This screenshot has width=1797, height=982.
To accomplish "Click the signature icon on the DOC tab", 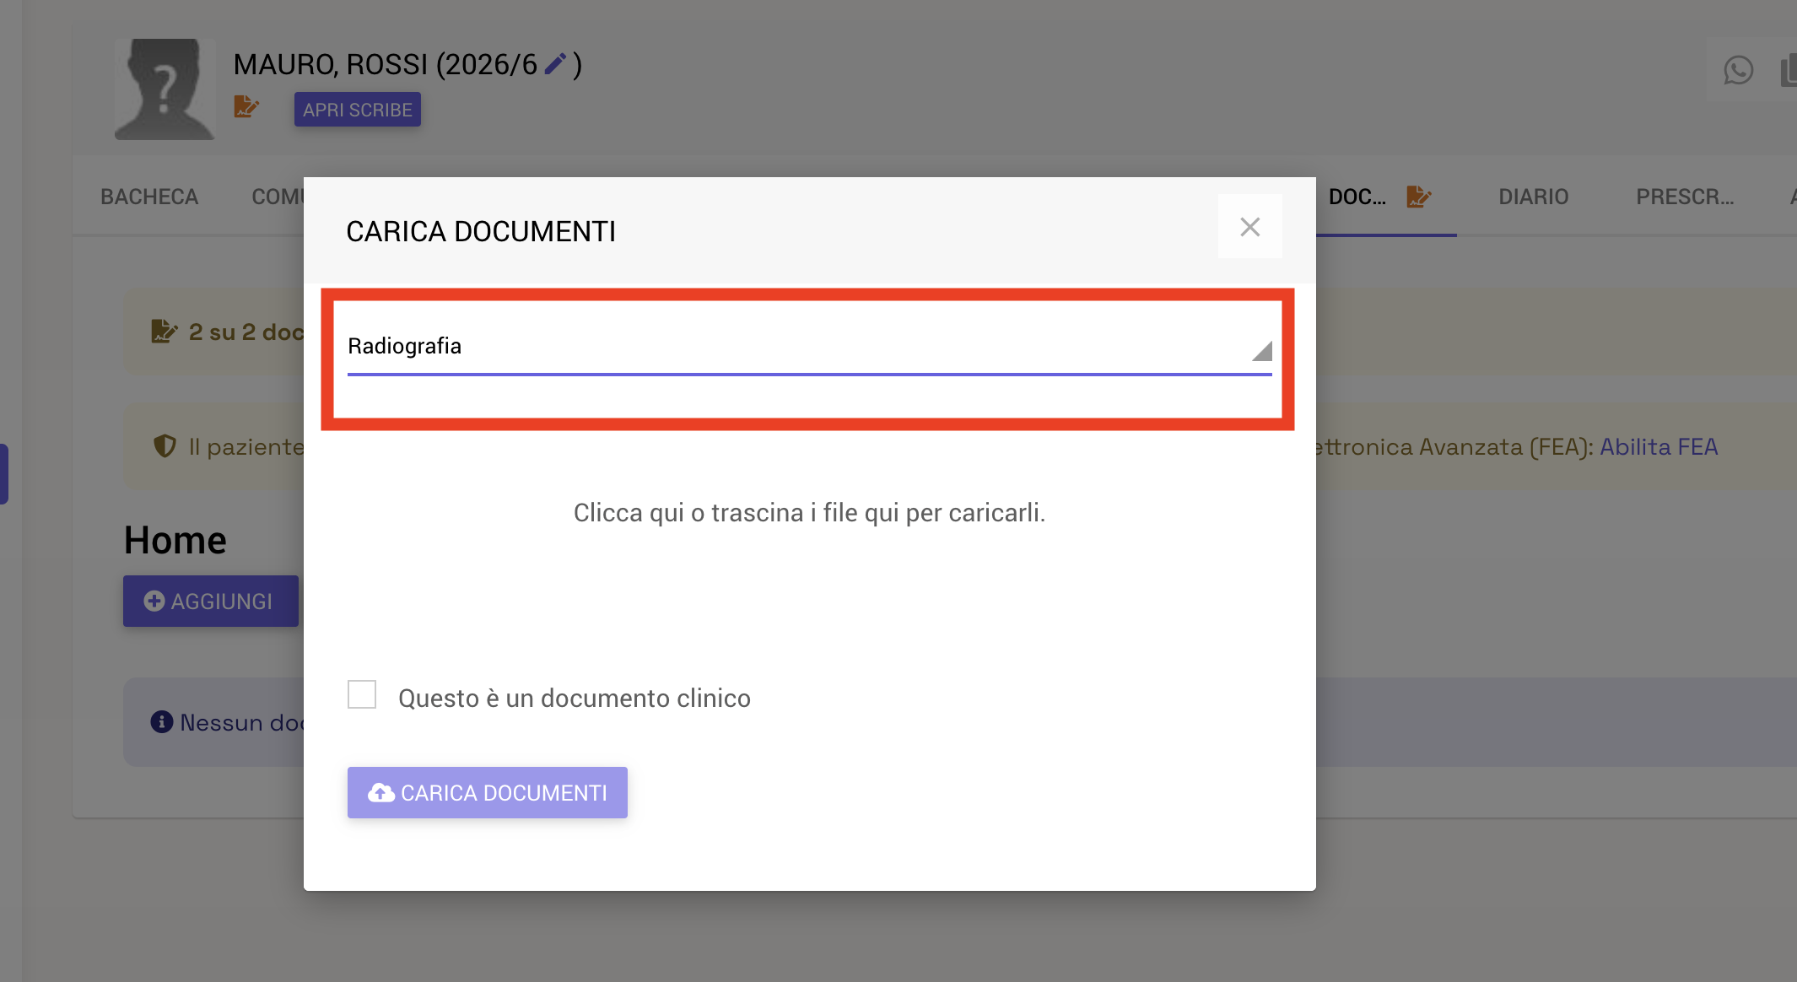I will (x=1418, y=197).
